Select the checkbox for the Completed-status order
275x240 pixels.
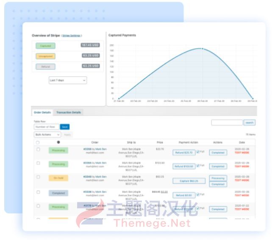coord(38,192)
